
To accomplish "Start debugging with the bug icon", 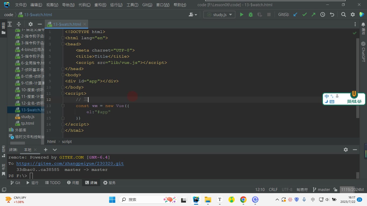I will tap(251, 14).
